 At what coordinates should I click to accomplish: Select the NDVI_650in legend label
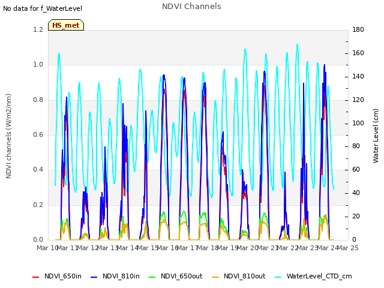(x=62, y=276)
